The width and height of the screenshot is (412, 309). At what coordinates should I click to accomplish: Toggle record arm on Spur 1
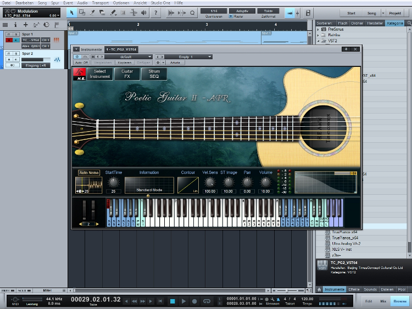coord(9,40)
